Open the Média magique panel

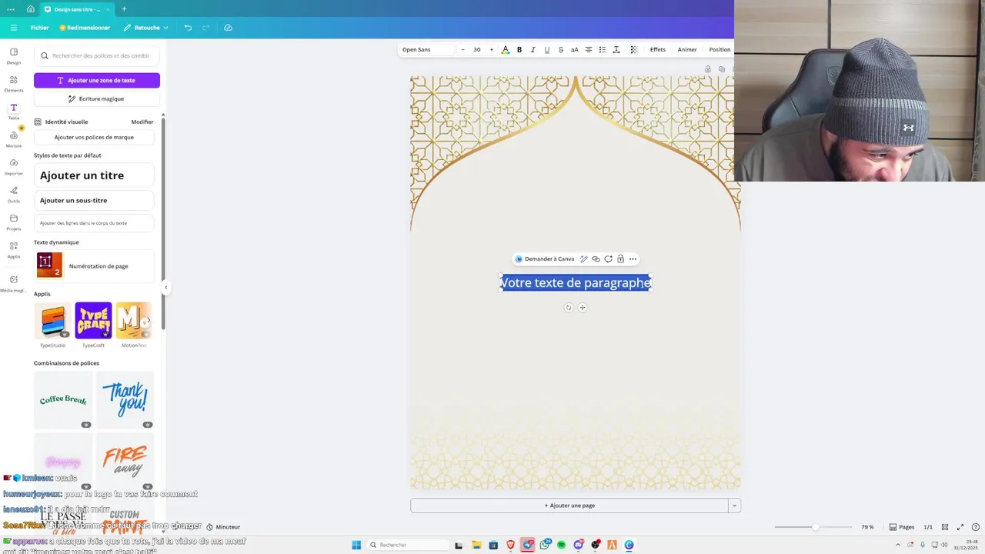pos(14,284)
